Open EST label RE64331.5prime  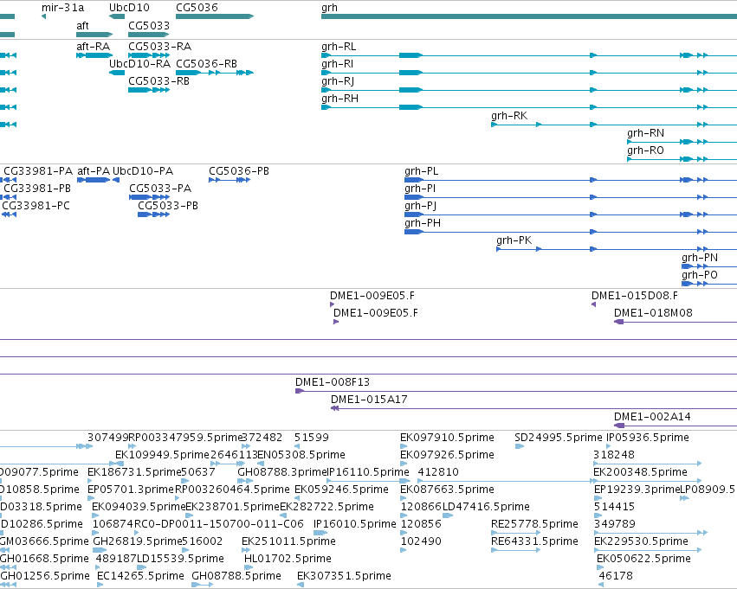(x=534, y=541)
